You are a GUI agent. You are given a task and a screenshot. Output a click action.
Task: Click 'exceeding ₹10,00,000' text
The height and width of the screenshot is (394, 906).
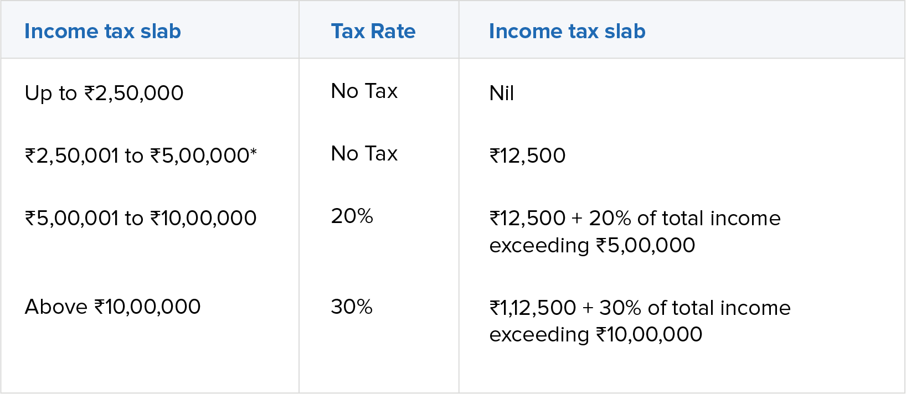pos(595,334)
